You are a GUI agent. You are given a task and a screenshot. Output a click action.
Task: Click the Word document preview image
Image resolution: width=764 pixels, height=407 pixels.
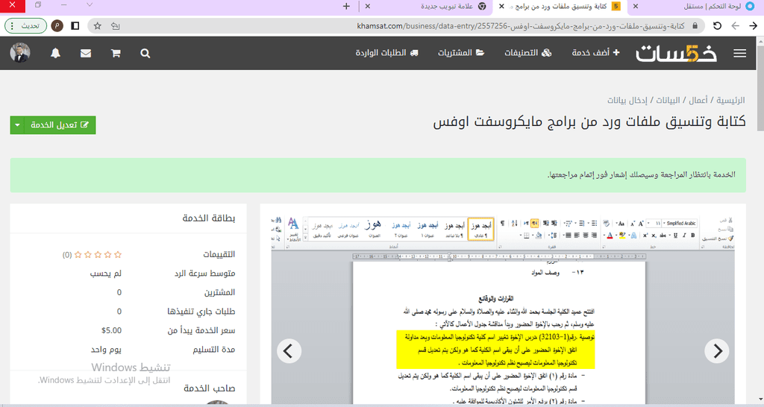(503, 309)
